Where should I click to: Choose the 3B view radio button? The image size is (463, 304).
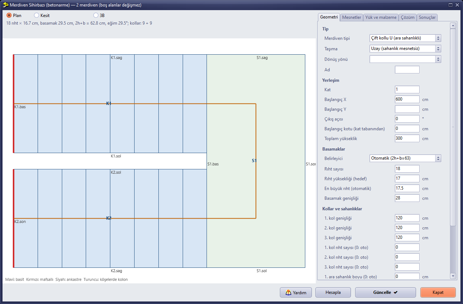tap(96, 16)
